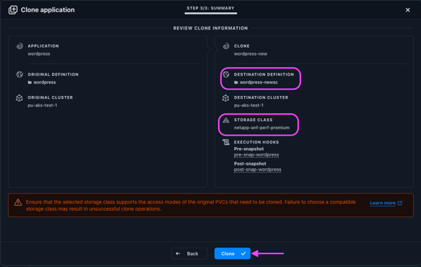Image resolution: width=421 pixels, height=267 pixels.
Task: Click the Original Cluster cube icon
Action: click(19, 97)
